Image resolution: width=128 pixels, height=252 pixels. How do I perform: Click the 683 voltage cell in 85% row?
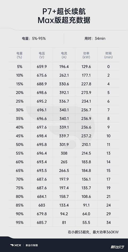(x=42, y=205)
